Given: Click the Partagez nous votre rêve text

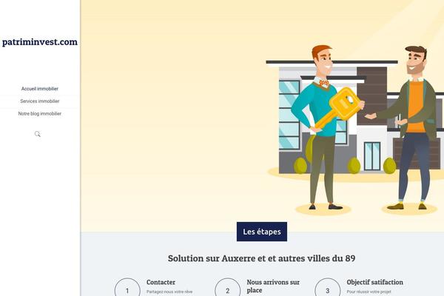Looking at the screenshot, I should (x=169, y=292).
